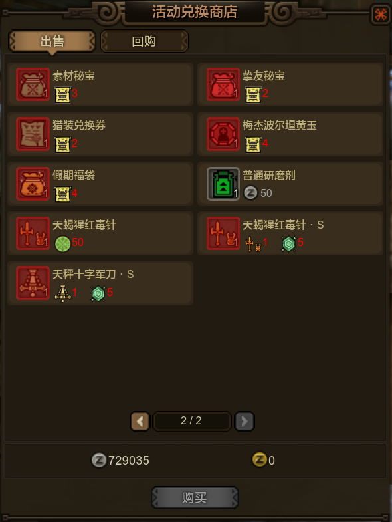
Task: Switch to the 回购 tab
Action: click(144, 41)
